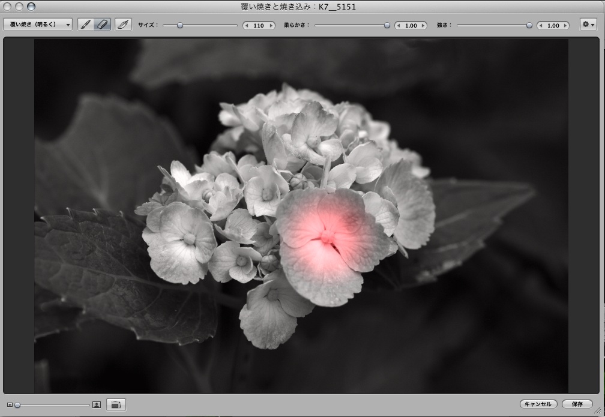Select the brush tool icon
This screenshot has width=605, height=417.
(86, 25)
